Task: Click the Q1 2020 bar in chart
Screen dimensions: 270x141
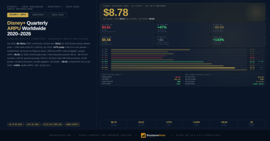Action: (x=150, y=50)
